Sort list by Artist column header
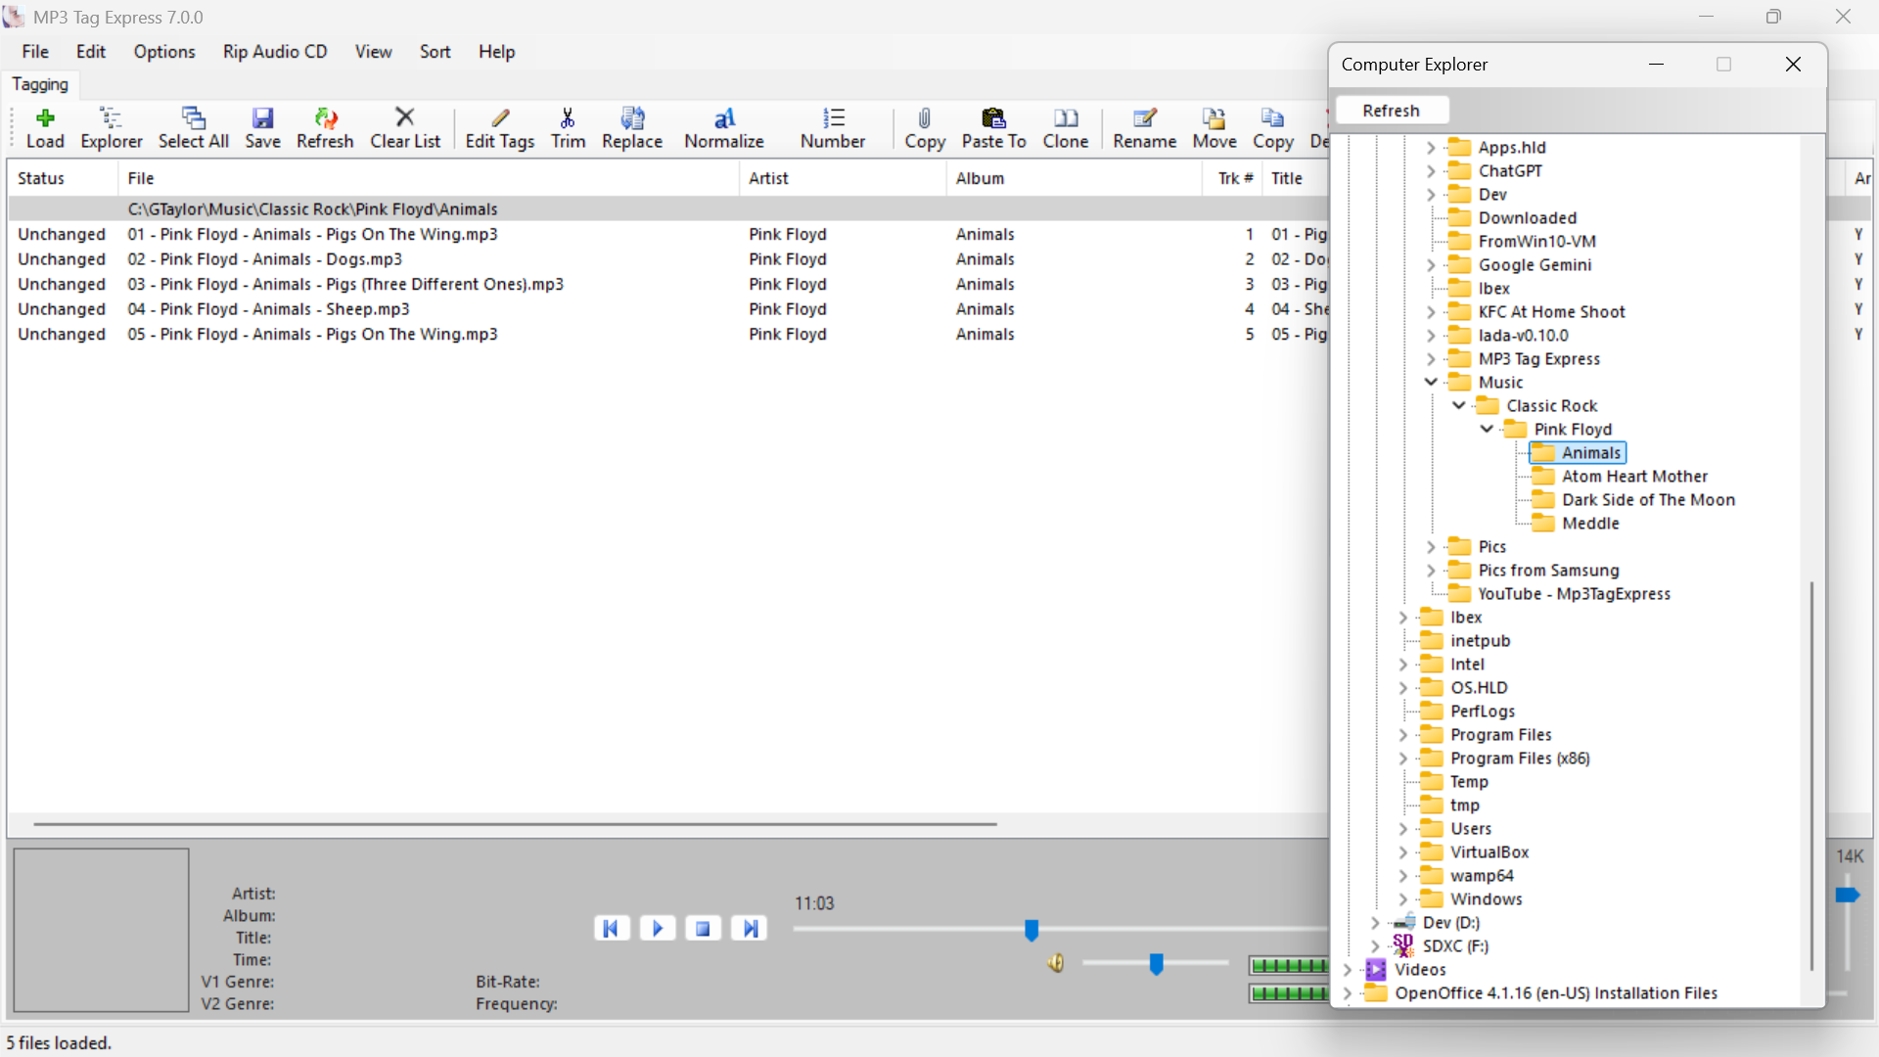This screenshot has width=1879, height=1057. coord(843,178)
